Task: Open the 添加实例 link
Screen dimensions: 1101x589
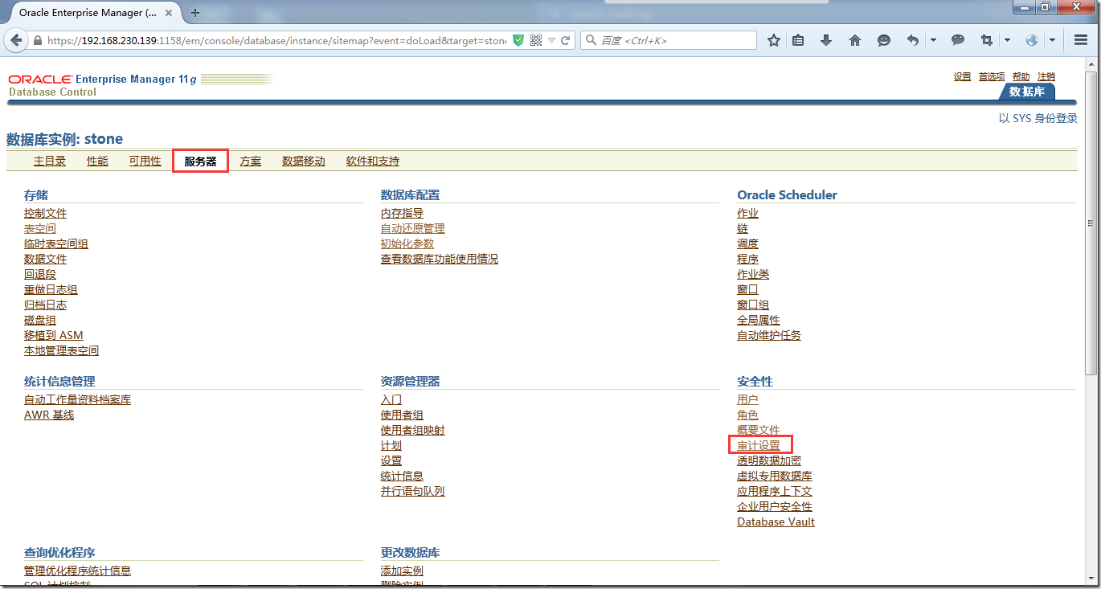Action: pyautogui.click(x=402, y=571)
